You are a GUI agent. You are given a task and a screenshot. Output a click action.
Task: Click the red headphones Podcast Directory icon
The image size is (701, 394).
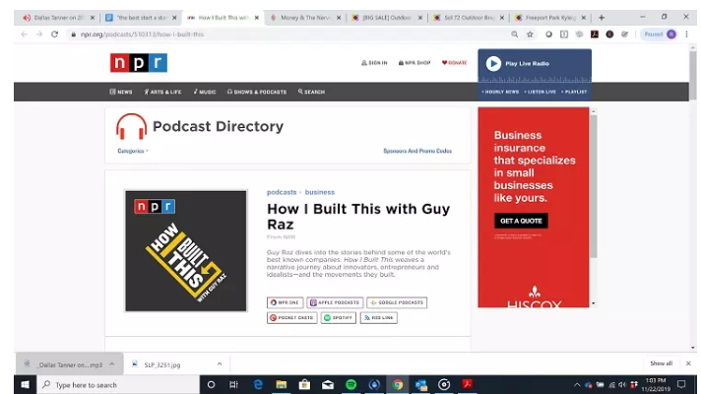pos(131,127)
